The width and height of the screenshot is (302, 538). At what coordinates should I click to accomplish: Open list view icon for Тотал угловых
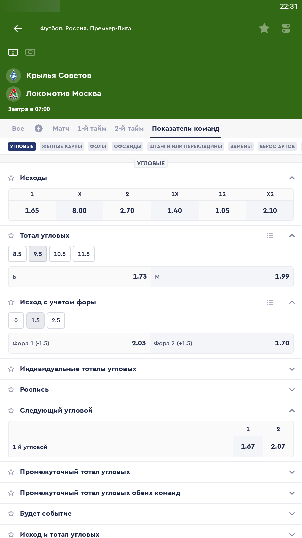pyautogui.click(x=270, y=236)
